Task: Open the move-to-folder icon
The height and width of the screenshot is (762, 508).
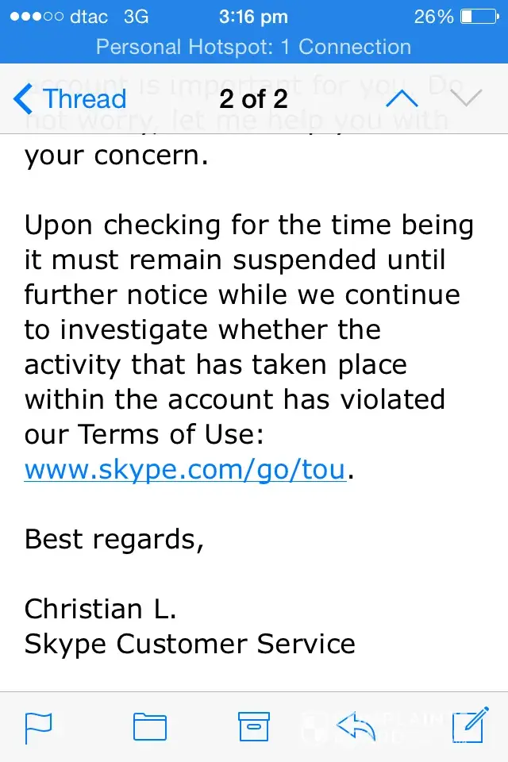Action: [x=149, y=727]
